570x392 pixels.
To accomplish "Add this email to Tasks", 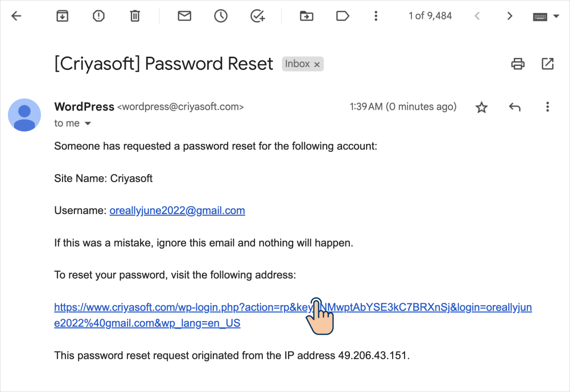I will click(257, 16).
